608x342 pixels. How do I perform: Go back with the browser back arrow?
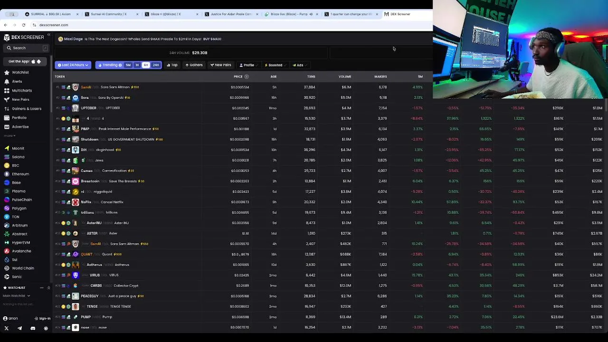[x=6, y=25]
